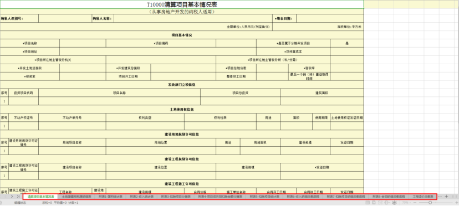The height and width of the screenshot is (206, 459).
Task: Select the 投资项目代码 column header
Action: pos(23,93)
